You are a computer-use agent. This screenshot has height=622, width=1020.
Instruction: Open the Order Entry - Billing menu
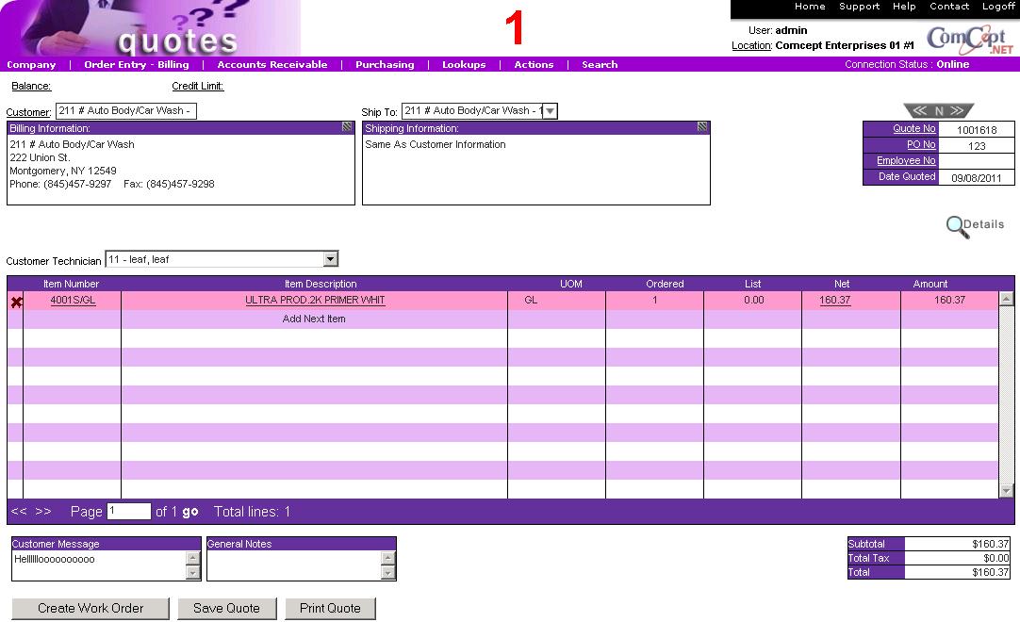pos(136,65)
